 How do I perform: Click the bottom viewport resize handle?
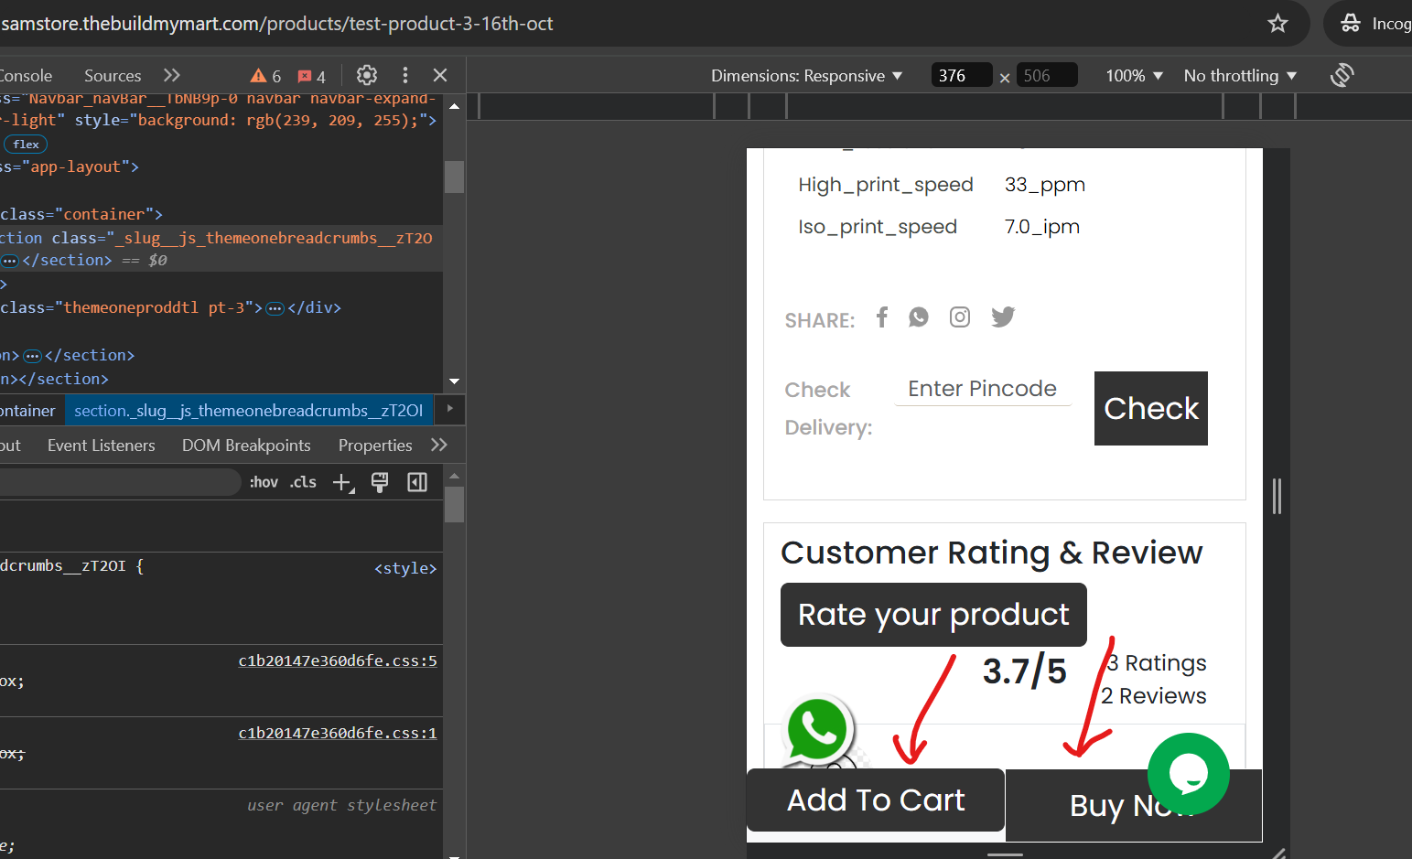[x=1005, y=854]
